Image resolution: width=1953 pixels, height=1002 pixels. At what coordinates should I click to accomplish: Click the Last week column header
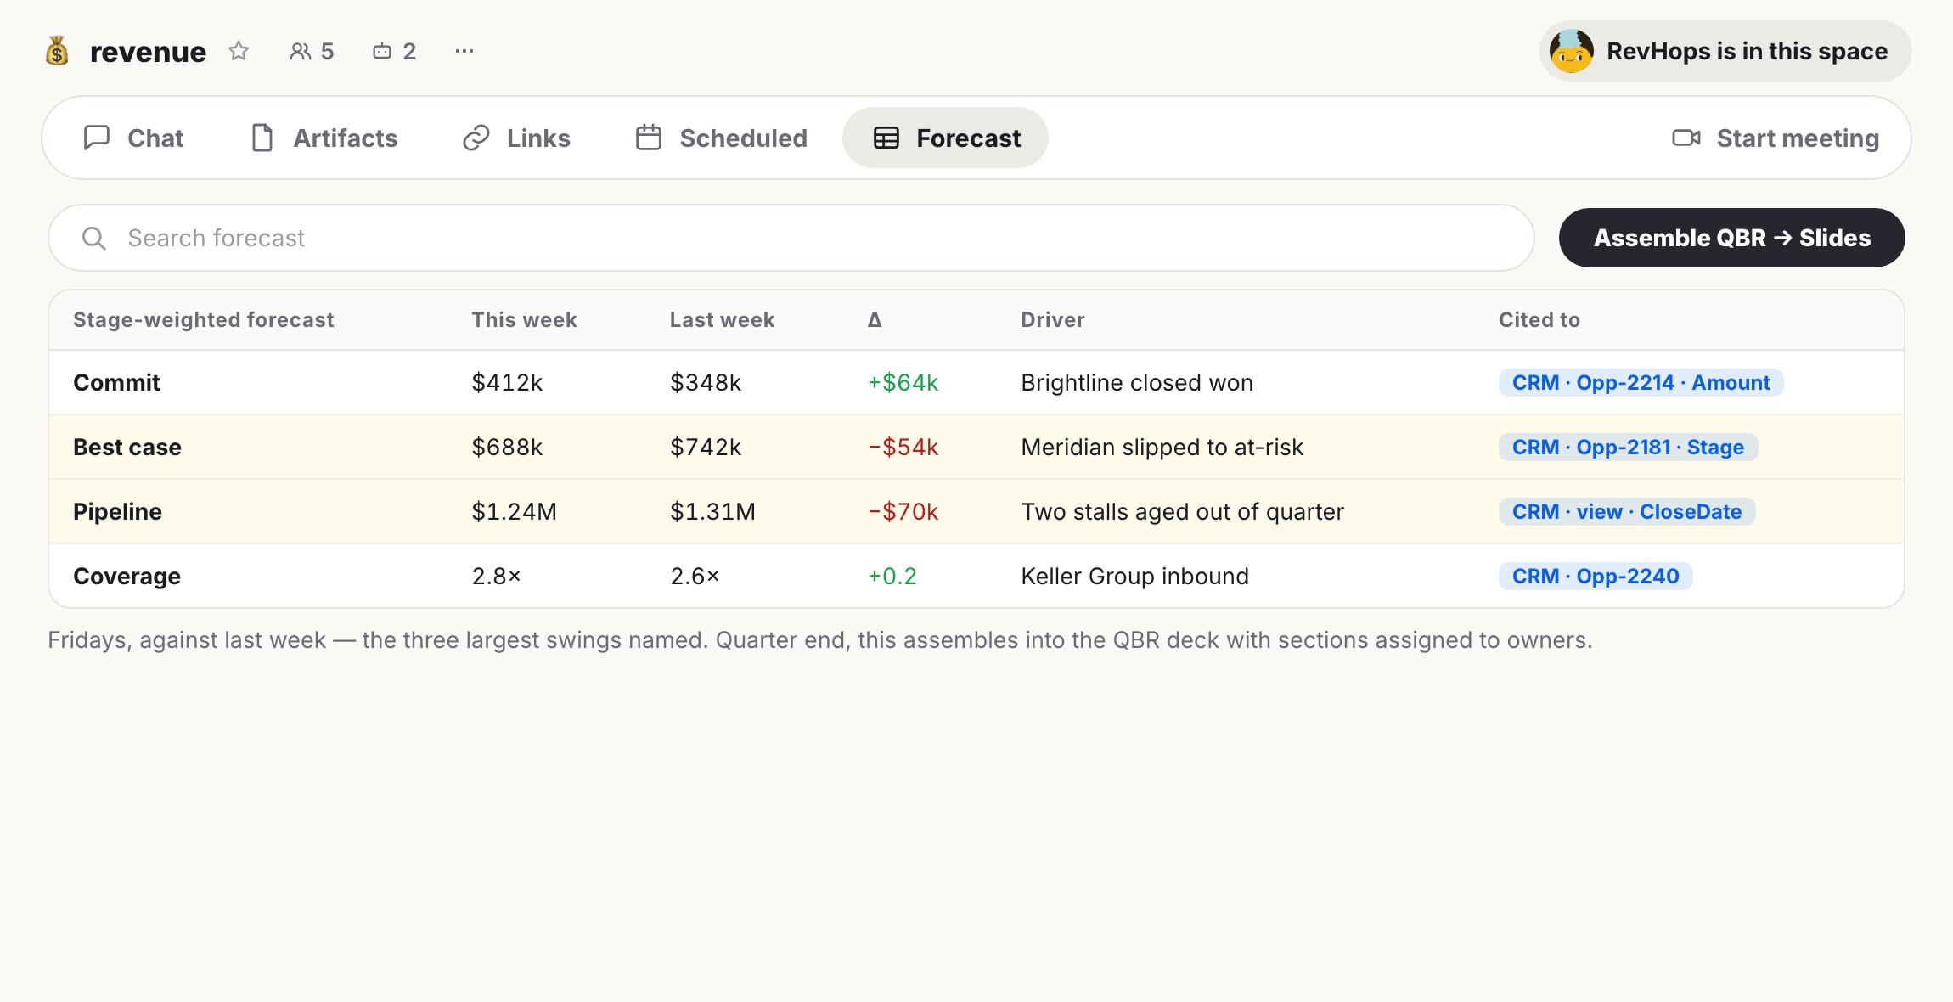pyautogui.click(x=722, y=320)
